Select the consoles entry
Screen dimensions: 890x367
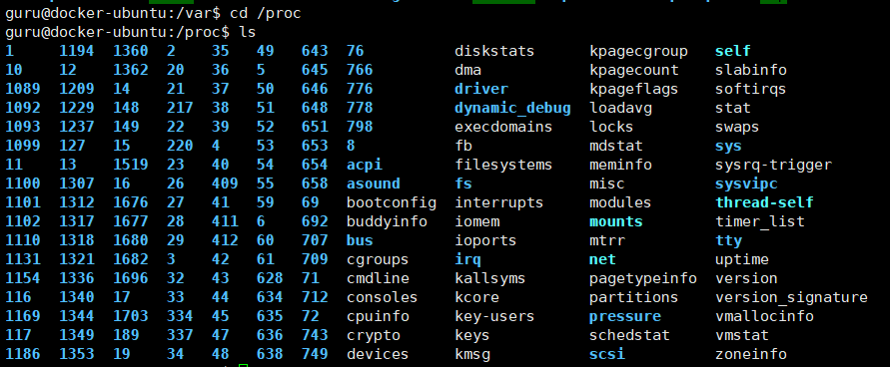(382, 298)
